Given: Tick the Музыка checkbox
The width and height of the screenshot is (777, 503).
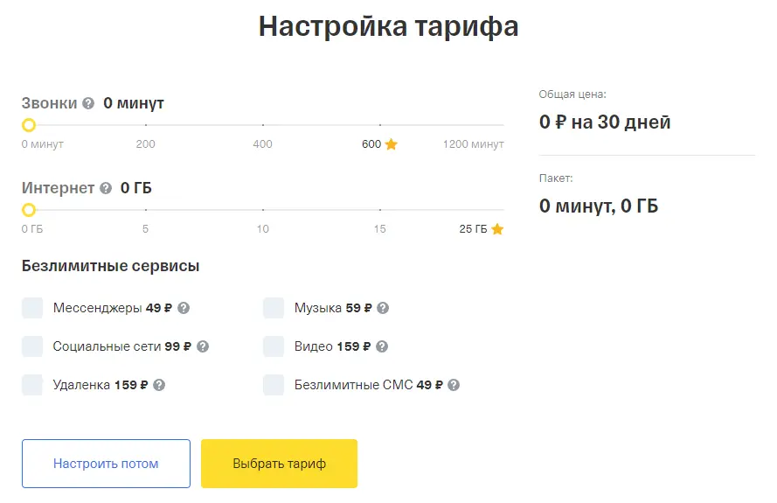Looking at the screenshot, I should pyautogui.click(x=274, y=308).
